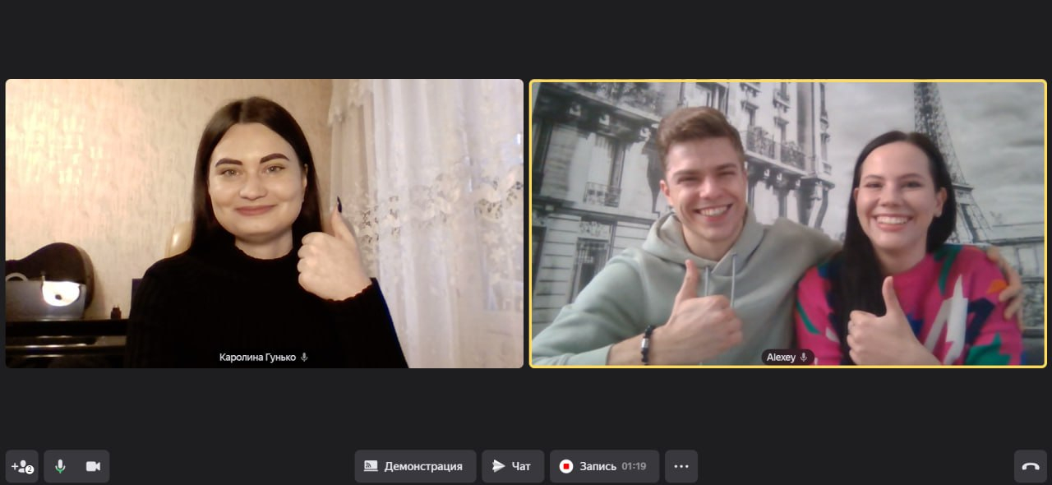Click the video camera icon
The height and width of the screenshot is (485, 1052).
[93, 466]
